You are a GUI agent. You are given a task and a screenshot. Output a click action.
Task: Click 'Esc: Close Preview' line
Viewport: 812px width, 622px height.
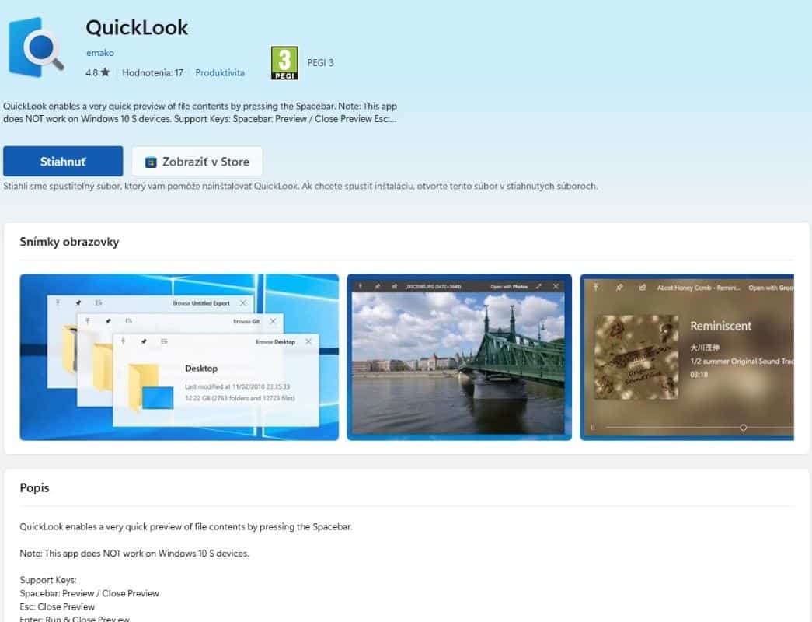point(58,607)
